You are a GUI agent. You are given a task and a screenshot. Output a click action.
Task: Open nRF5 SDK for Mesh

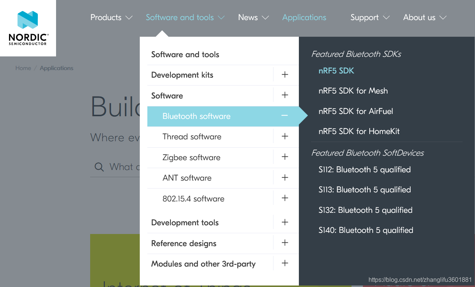353,91
